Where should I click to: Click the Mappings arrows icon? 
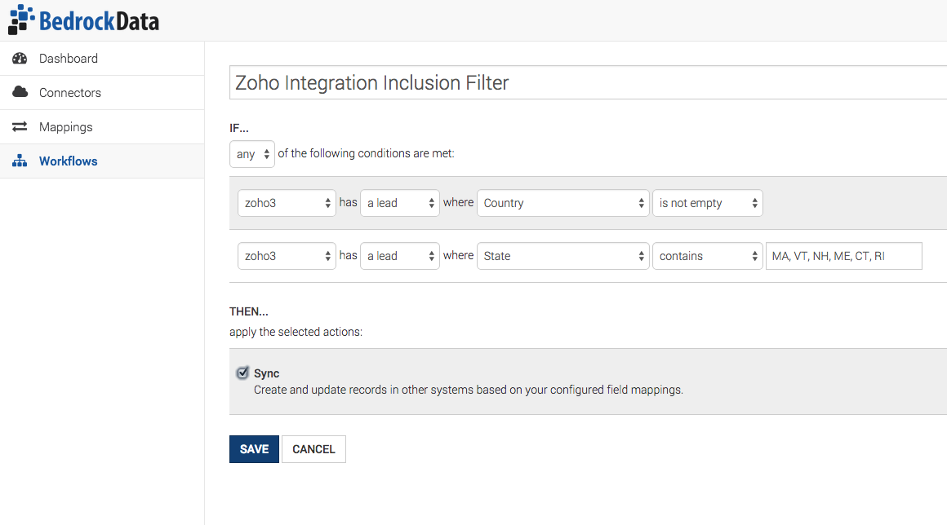click(x=20, y=127)
